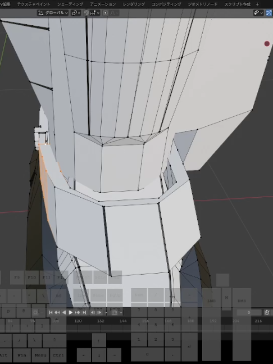Open the pivot point link dropdown
273x364 pixels.
point(76,13)
